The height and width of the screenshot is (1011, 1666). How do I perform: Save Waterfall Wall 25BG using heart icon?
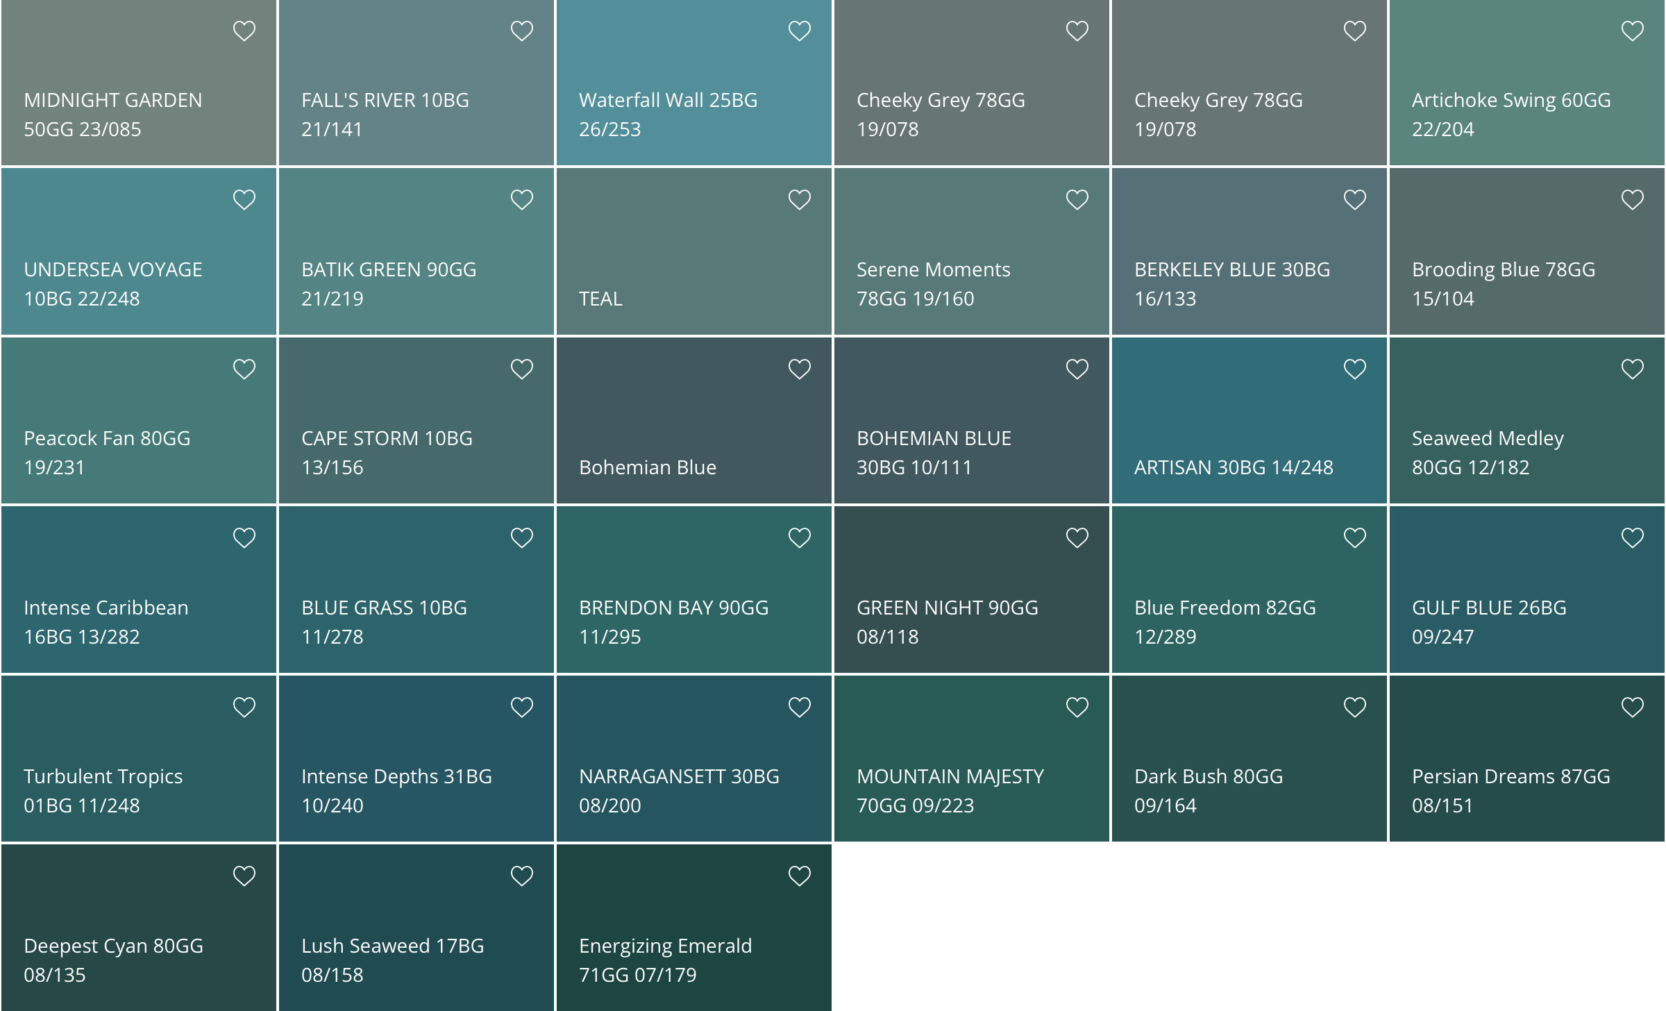800,31
